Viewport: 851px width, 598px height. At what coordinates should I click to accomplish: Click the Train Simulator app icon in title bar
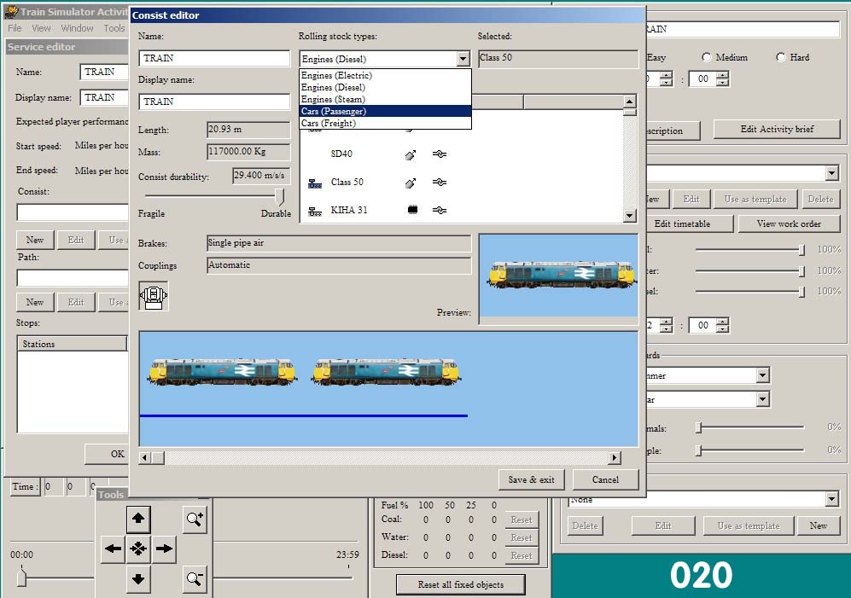tap(11, 12)
